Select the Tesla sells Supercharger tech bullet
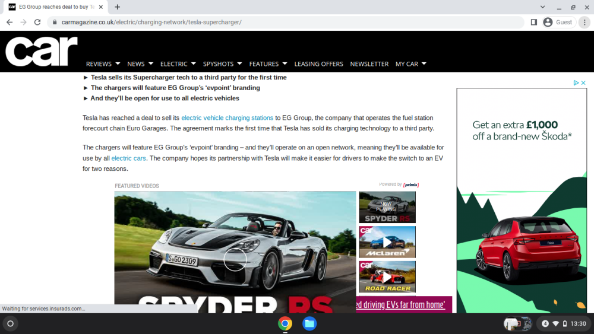Viewport: 594px width, 334px height. pos(189,78)
